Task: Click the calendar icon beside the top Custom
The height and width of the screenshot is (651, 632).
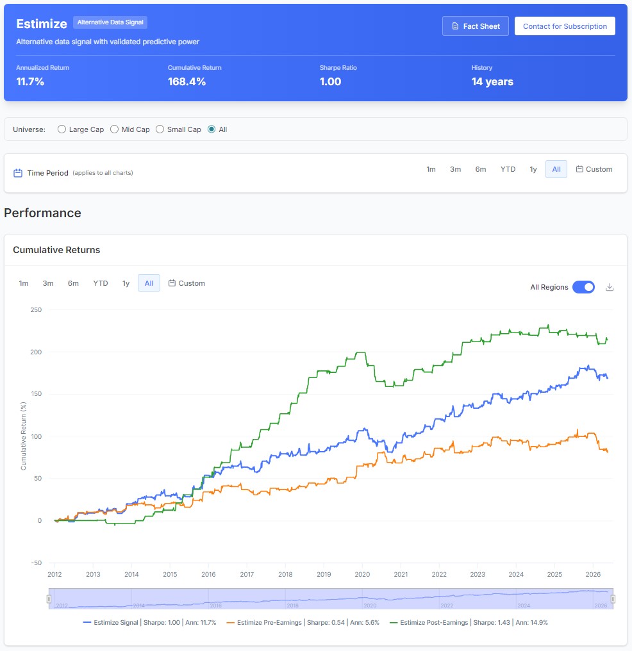Action: (579, 169)
